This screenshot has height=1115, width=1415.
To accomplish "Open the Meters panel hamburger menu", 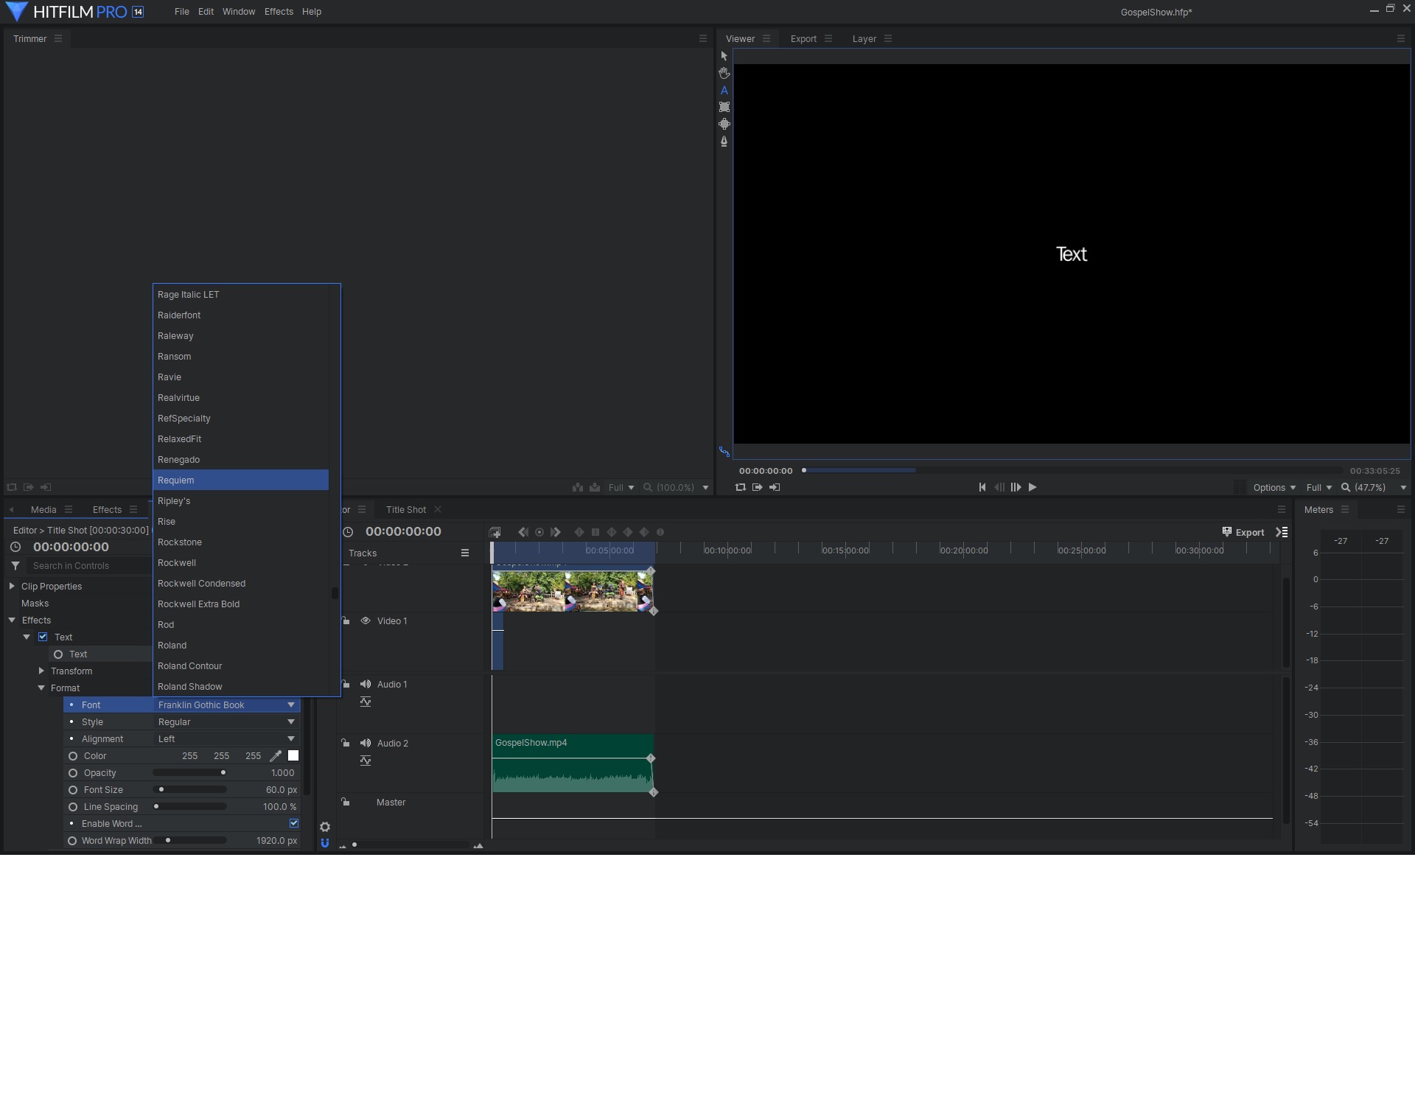I will click(1345, 509).
